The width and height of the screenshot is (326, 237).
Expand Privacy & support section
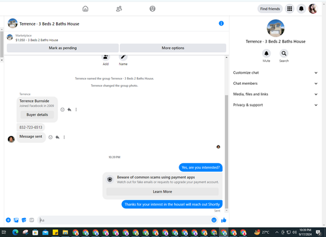pos(275,105)
